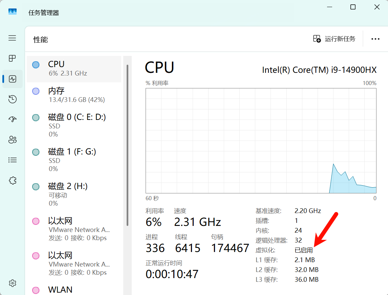
Task: Expand the three-dot more options menu
Action: [x=375, y=39]
